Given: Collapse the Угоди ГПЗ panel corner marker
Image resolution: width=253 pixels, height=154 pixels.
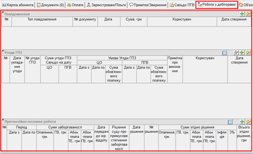Looking at the screenshot, I should (x=3, y=51).
